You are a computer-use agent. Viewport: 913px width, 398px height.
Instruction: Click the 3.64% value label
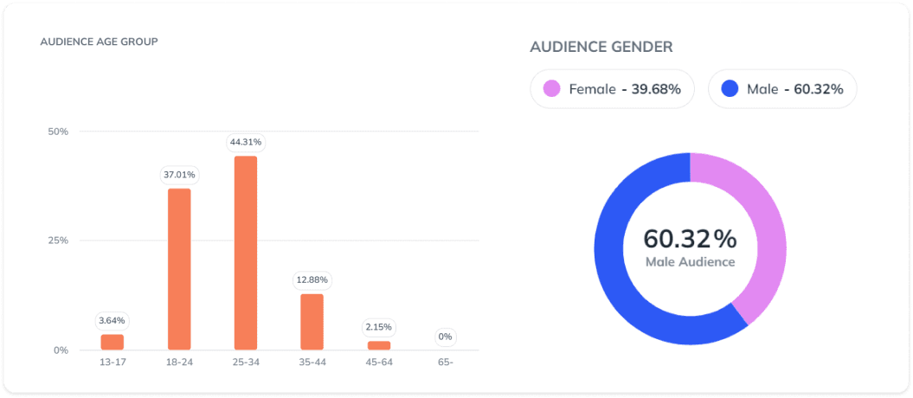tap(113, 321)
